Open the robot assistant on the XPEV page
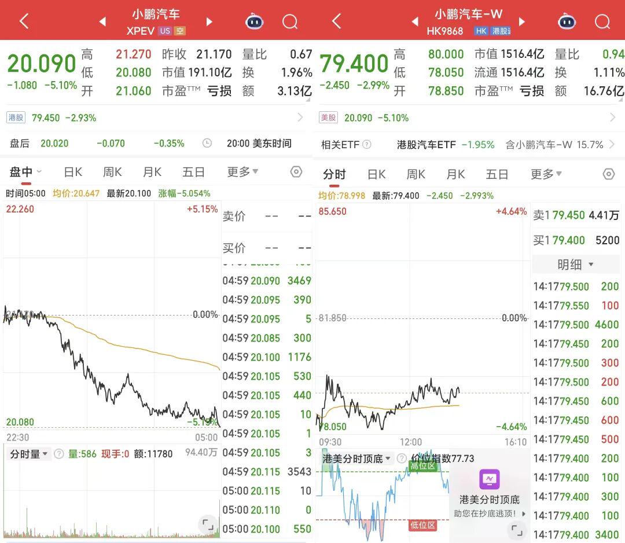This screenshot has height=543, width=625. click(254, 22)
